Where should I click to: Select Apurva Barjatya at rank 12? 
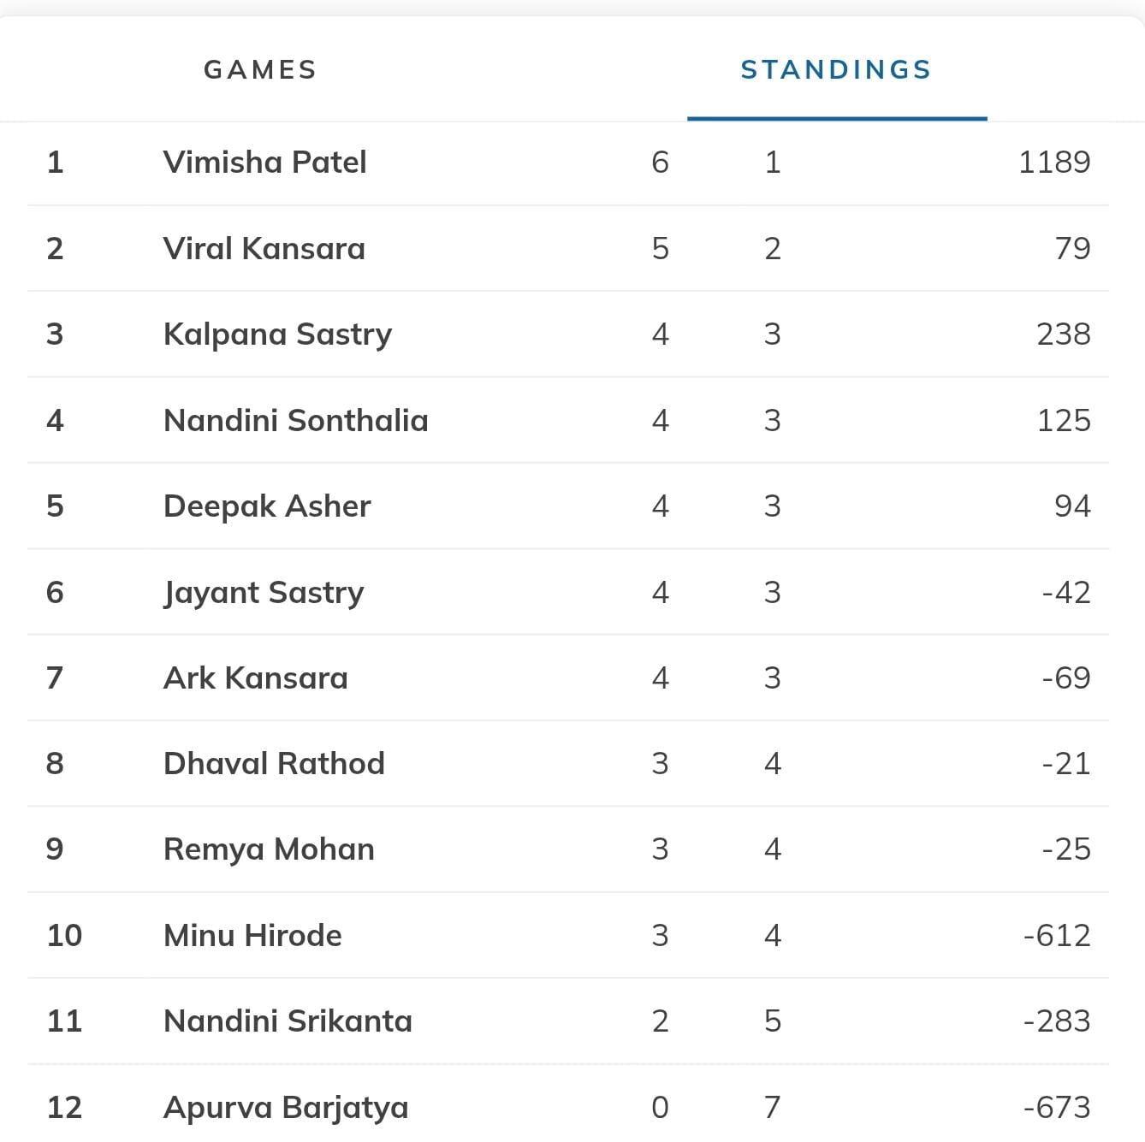tap(286, 1107)
